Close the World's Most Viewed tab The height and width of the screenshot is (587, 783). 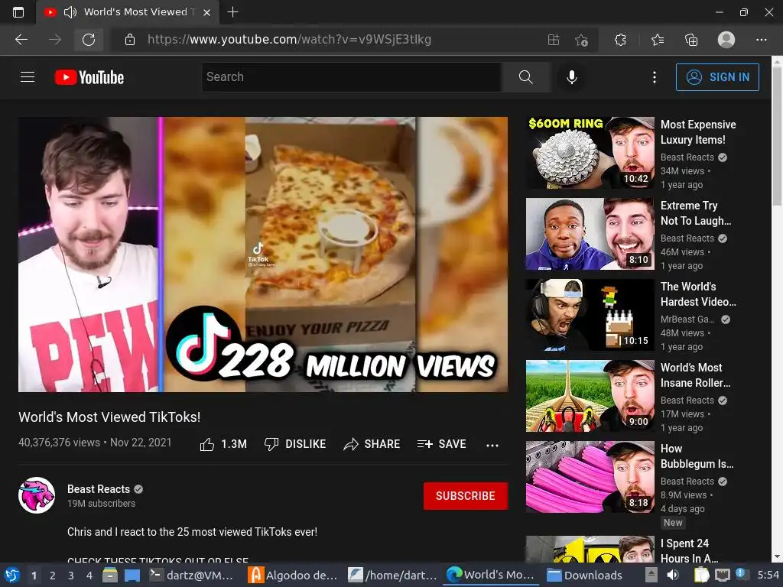click(x=206, y=12)
